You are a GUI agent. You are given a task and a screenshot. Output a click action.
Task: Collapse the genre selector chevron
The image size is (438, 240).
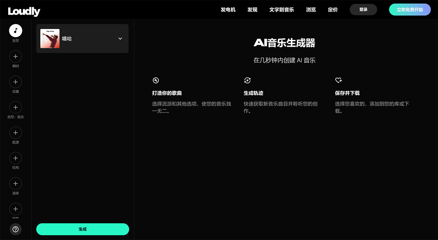[x=120, y=39]
